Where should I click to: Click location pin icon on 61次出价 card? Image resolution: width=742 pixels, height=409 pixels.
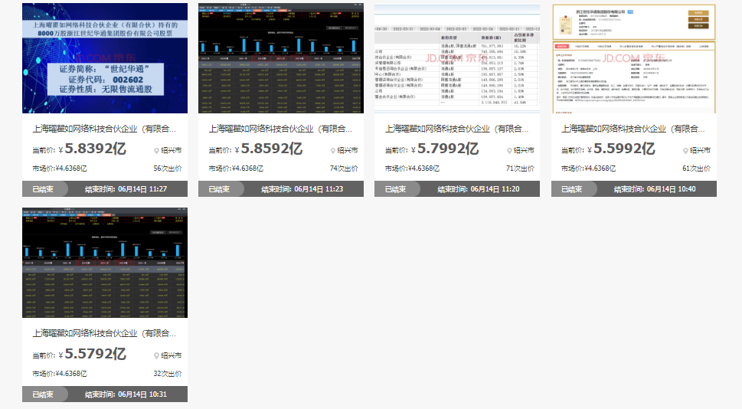[685, 151]
